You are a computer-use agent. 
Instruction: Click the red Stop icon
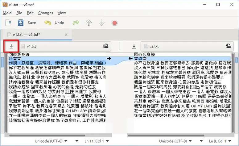pyautogui.click(x=114, y=23)
